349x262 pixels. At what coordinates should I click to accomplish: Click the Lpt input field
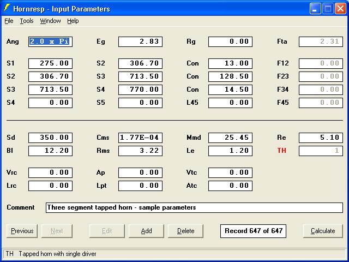tap(141, 186)
